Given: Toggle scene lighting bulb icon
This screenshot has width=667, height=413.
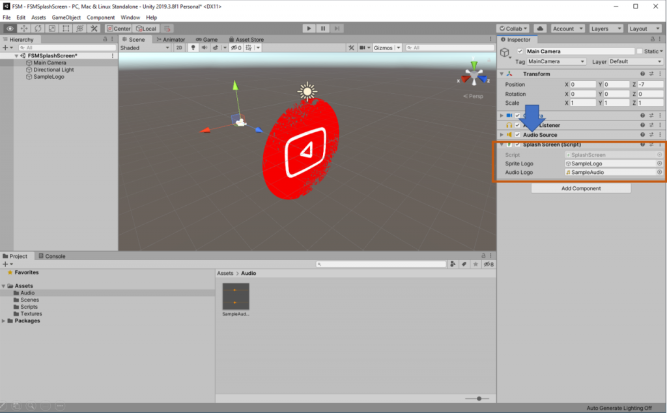Looking at the screenshot, I should [x=193, y=48].
